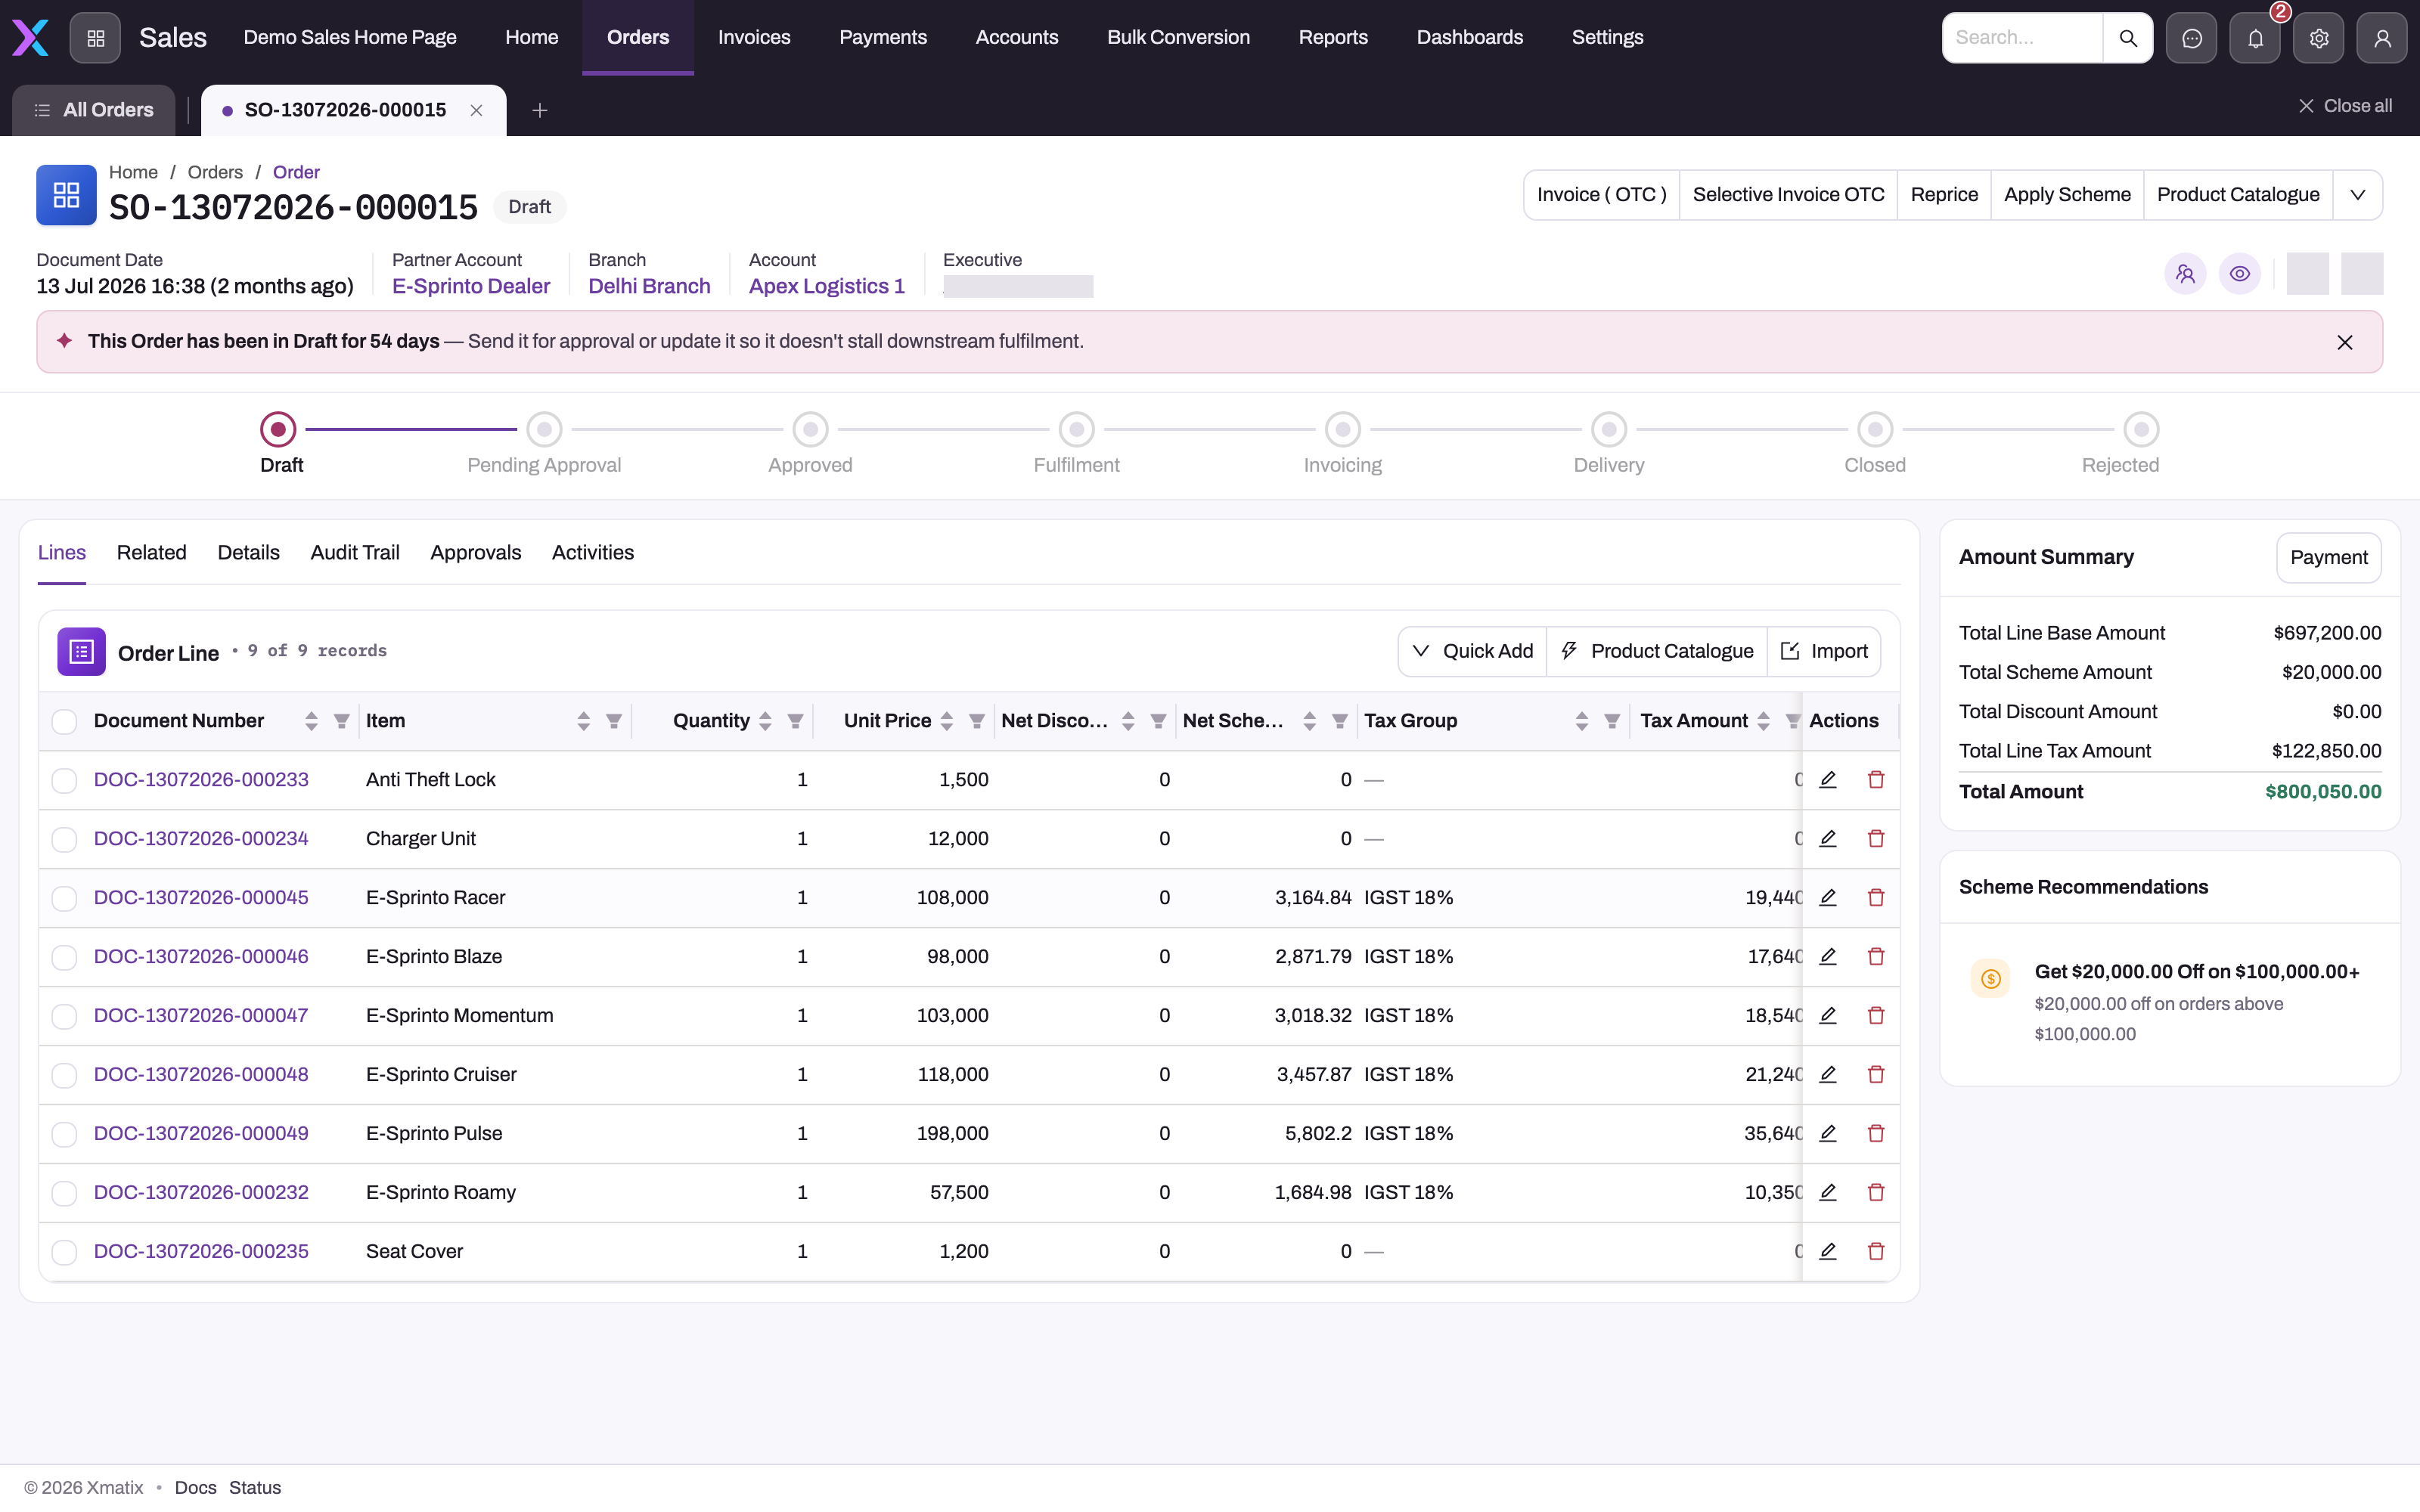Open the Approvals tab
Image resolution: width=2420 pixels, height=1512 pixels.
[x=475, y=553]
